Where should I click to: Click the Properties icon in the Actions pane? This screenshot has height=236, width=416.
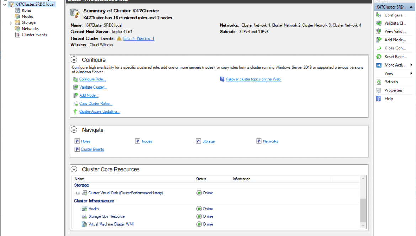click(379, 90)
